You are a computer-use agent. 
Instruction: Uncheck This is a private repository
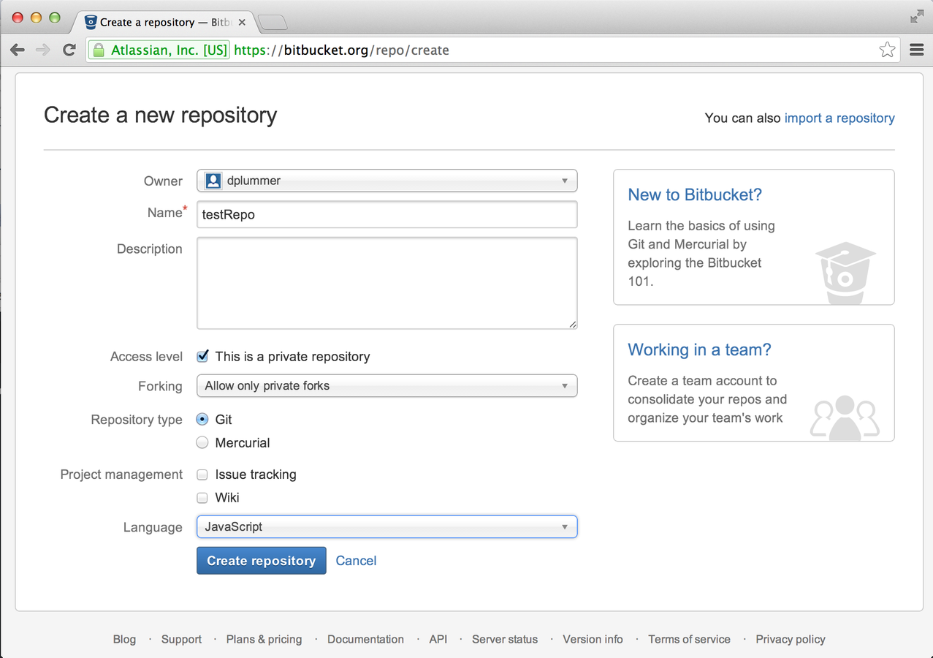(x=203, y=356)
